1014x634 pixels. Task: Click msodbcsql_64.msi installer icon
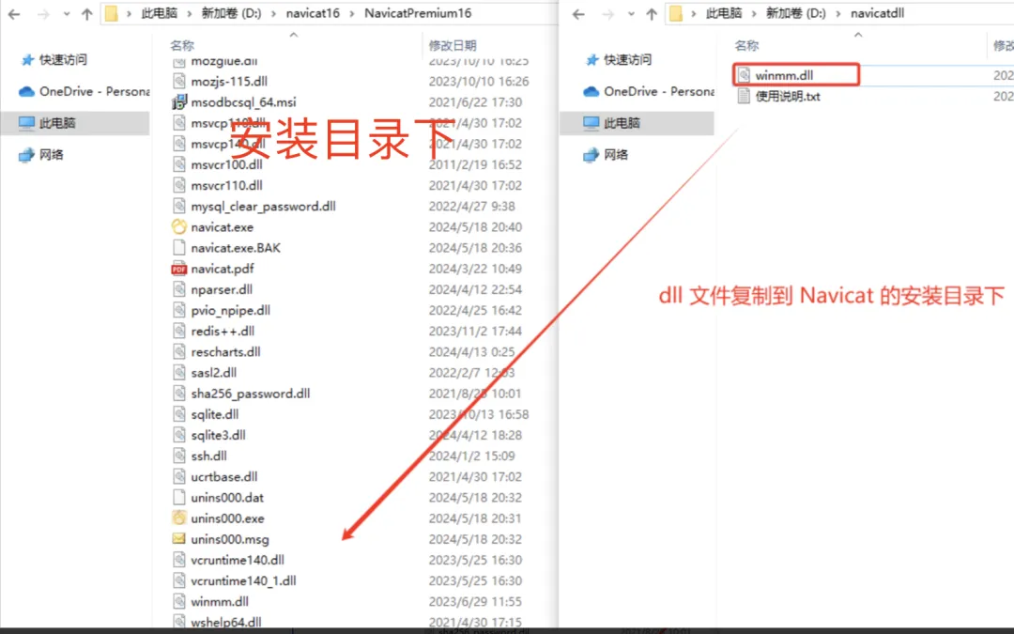point(179,102)
